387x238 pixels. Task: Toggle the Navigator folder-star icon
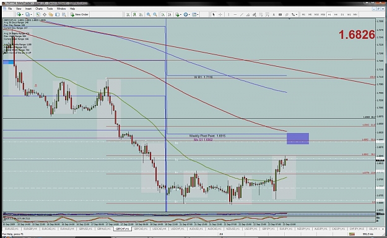[51, 15]
